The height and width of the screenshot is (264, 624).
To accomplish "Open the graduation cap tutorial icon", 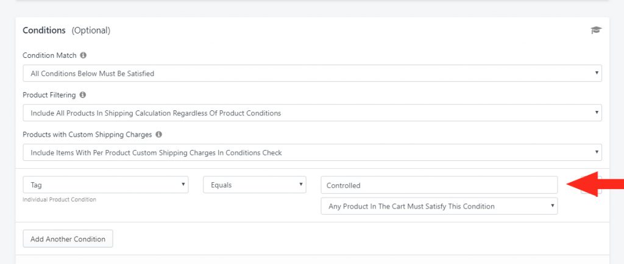I will coord(596,30).
